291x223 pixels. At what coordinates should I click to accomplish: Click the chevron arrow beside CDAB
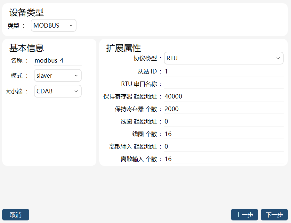click(76, 91)
